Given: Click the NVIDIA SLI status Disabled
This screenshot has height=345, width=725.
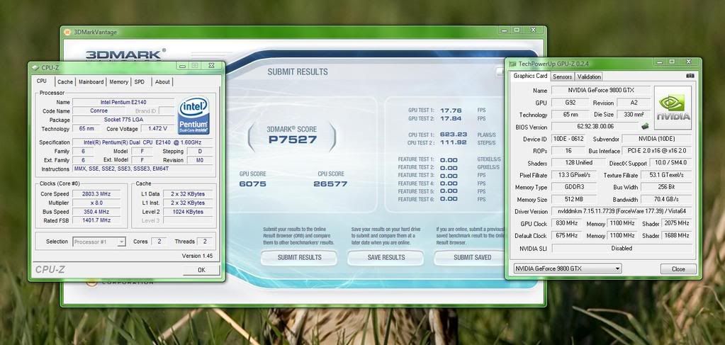Looking at the screenshot, I should (622, 248).
